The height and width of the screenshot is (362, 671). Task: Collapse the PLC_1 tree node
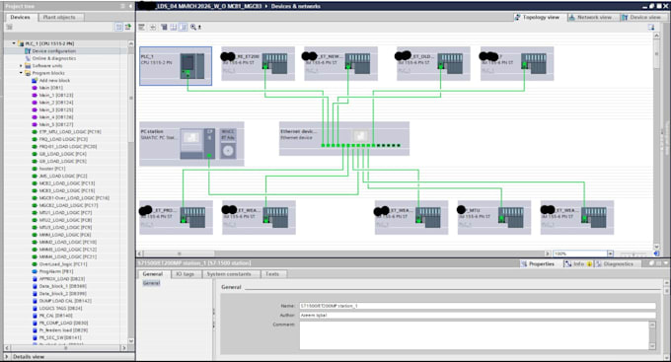pyautogui.click(x=14, y=43)
